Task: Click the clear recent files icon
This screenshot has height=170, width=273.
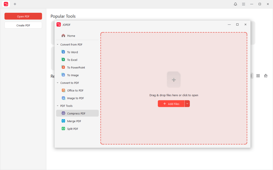Action: coord(266,76)
